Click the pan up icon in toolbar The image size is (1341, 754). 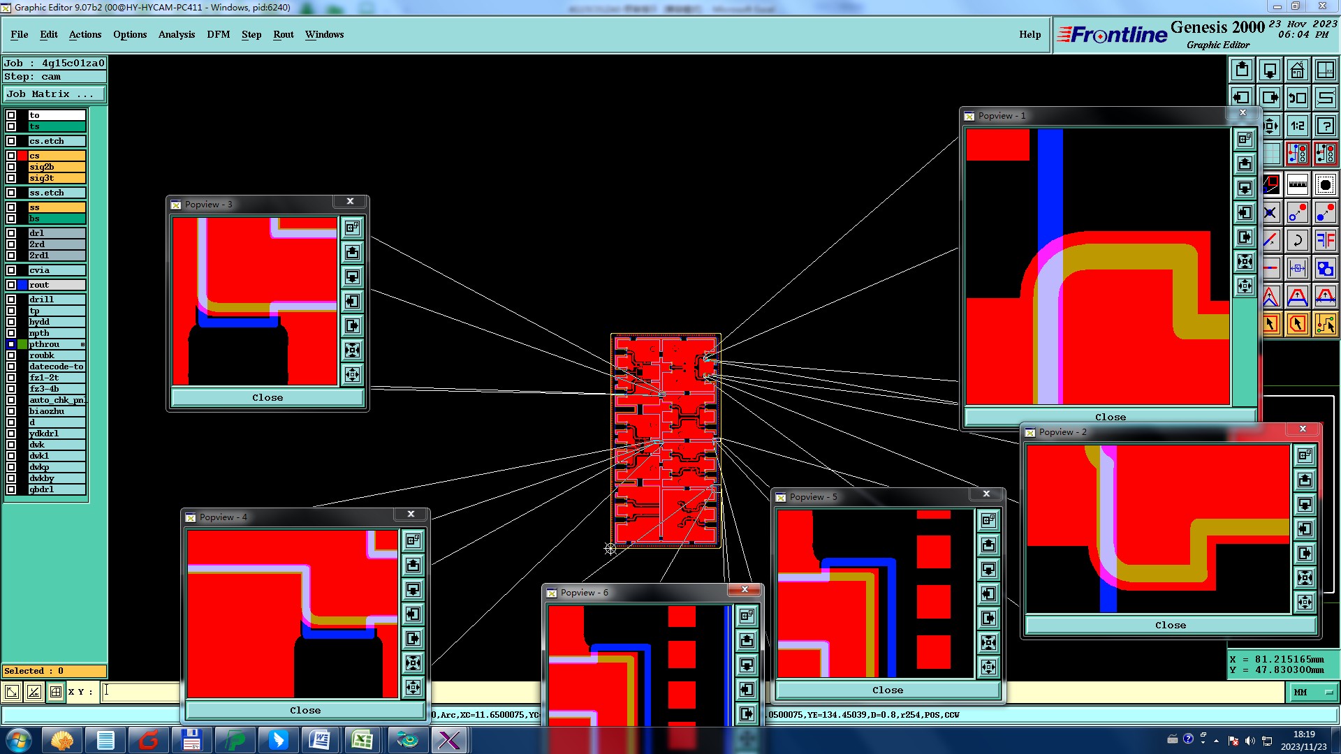click(1242, 70)
